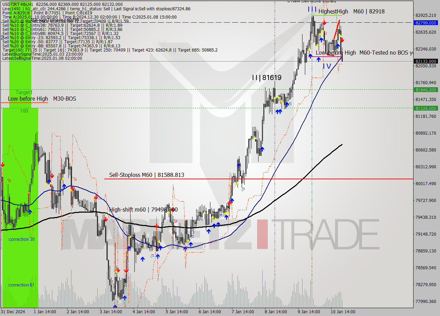Click the 'correction 61' label
Image resolution: width=440 pixels, height=316 pixels.
[22, 285]
